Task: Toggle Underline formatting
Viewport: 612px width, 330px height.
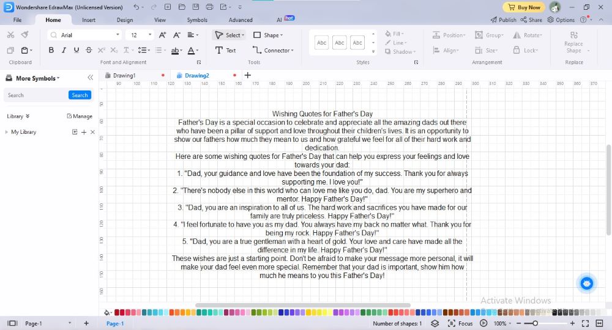Action: point(76,50)
